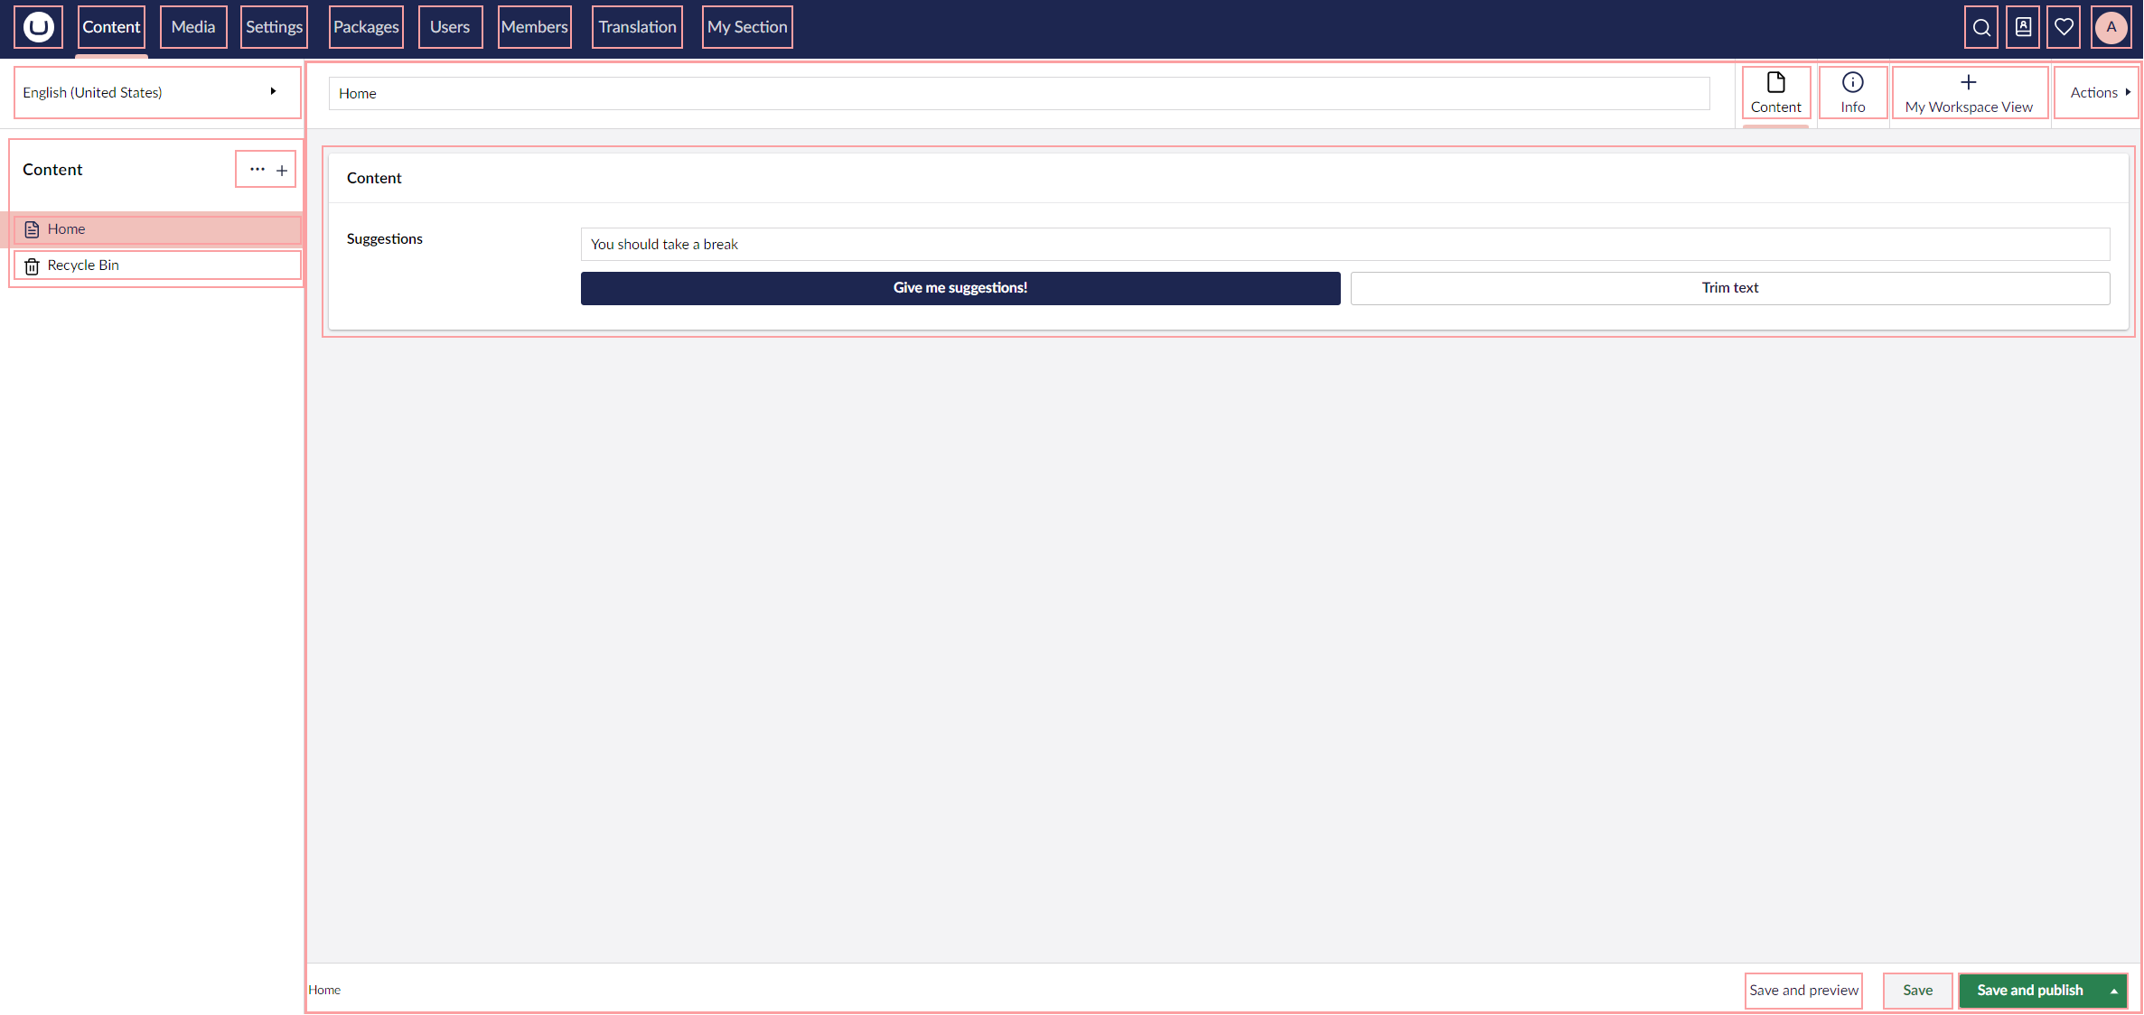Viewport: 2144px width, 1015px height.
Task: Expand the Save and publish arrow
Action: pos(2114,991)
